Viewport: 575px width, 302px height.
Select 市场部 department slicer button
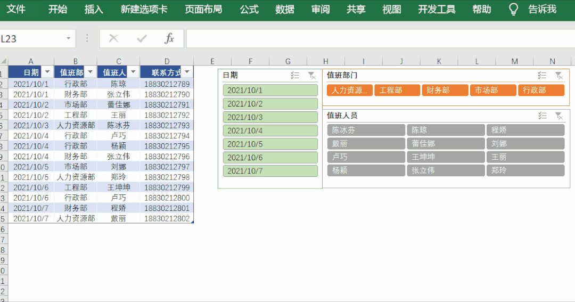pos(493,90)
